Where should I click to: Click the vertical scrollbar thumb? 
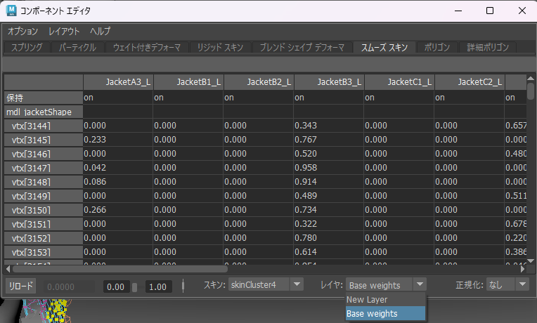pyautogui.click(x=531, y=91)
